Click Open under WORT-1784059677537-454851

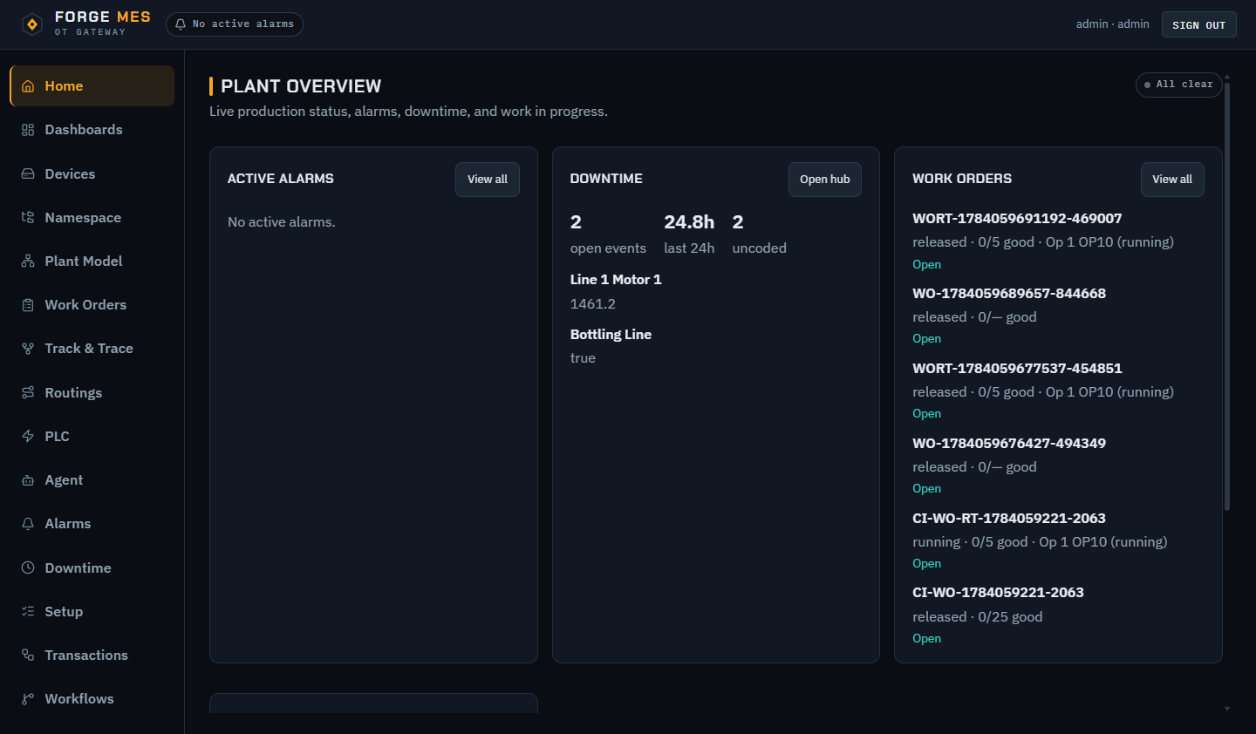pyautogui.click(x=926, y=414)
